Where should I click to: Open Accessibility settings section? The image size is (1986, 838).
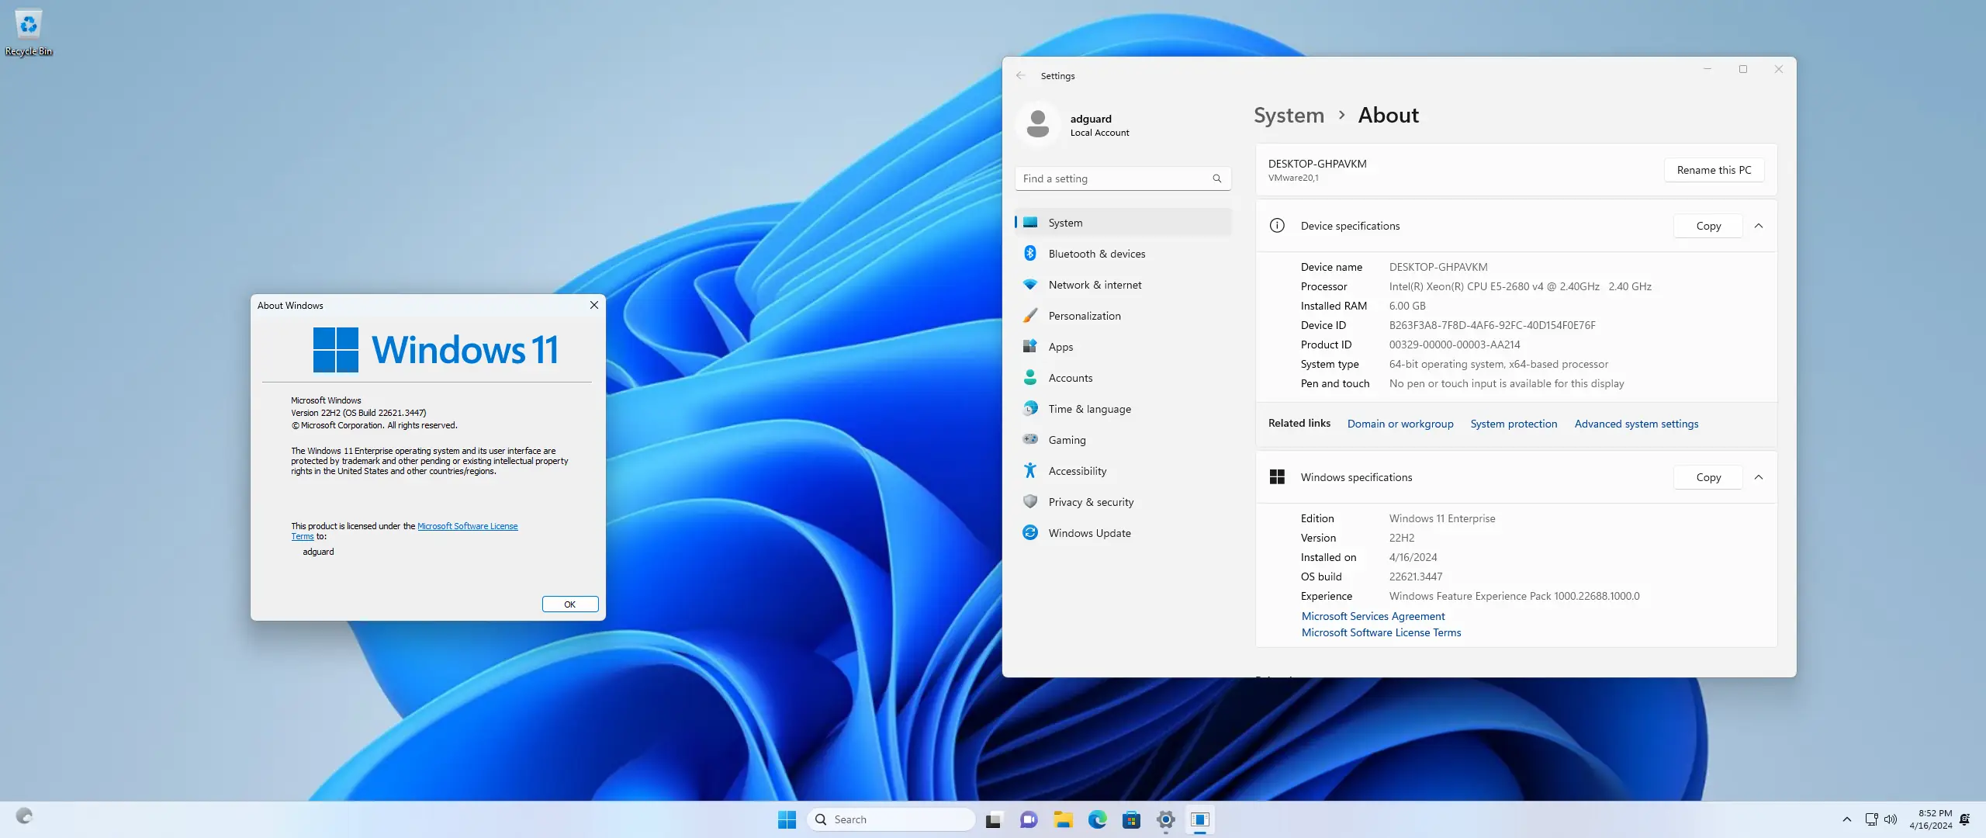tap(1077, 471)
